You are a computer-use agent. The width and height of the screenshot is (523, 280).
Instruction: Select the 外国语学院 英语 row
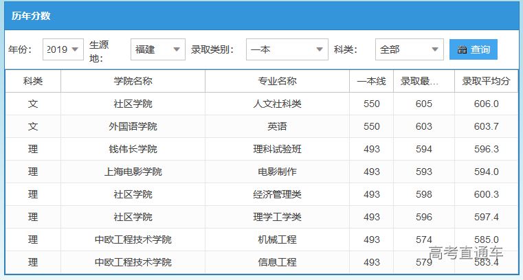(277, 126)
